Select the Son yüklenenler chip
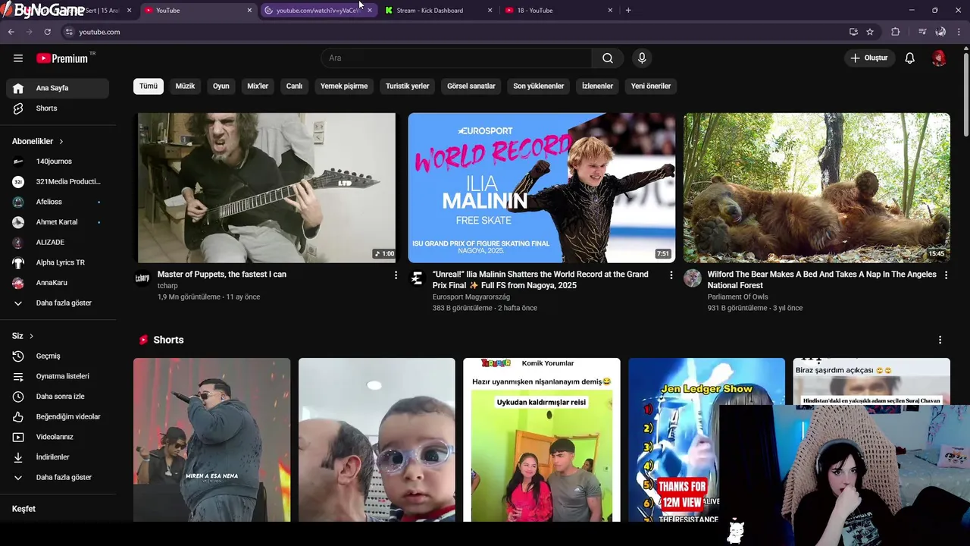Image resolution: width=970 pixels, height=546 pixels. [539, 86]
